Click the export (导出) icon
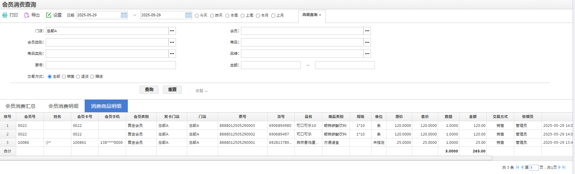This screenshot has width=575, height=174. point(27,15)
